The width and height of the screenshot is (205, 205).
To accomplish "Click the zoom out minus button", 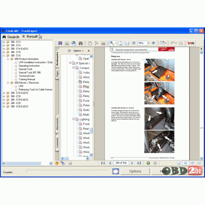I will [x=134, y=43].
